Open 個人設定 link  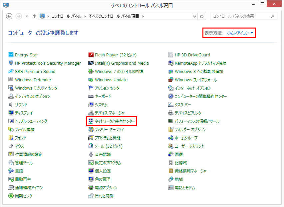pyautogui.click(x=103, y=171)
